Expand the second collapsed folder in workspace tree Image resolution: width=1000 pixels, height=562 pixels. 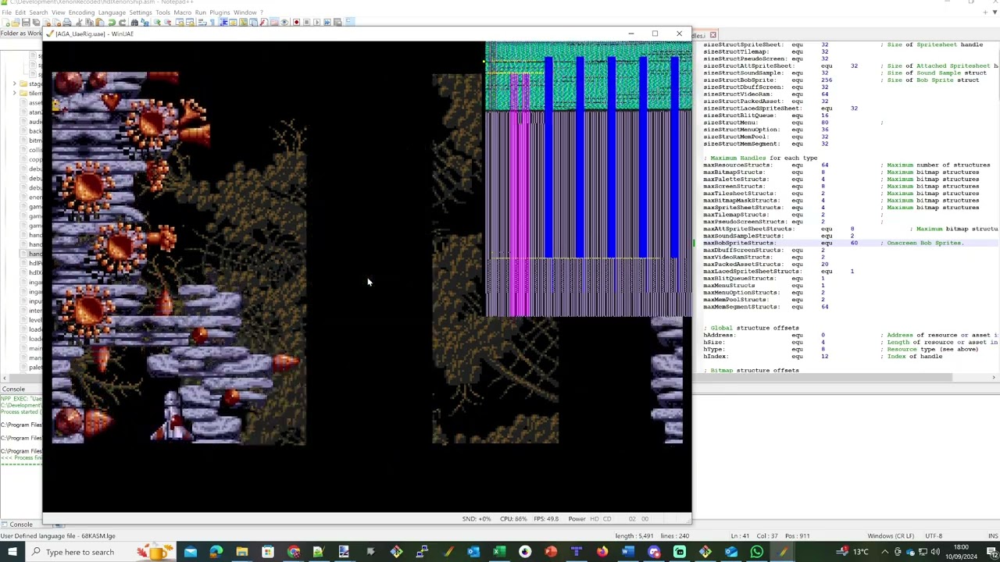pos(14,94)
